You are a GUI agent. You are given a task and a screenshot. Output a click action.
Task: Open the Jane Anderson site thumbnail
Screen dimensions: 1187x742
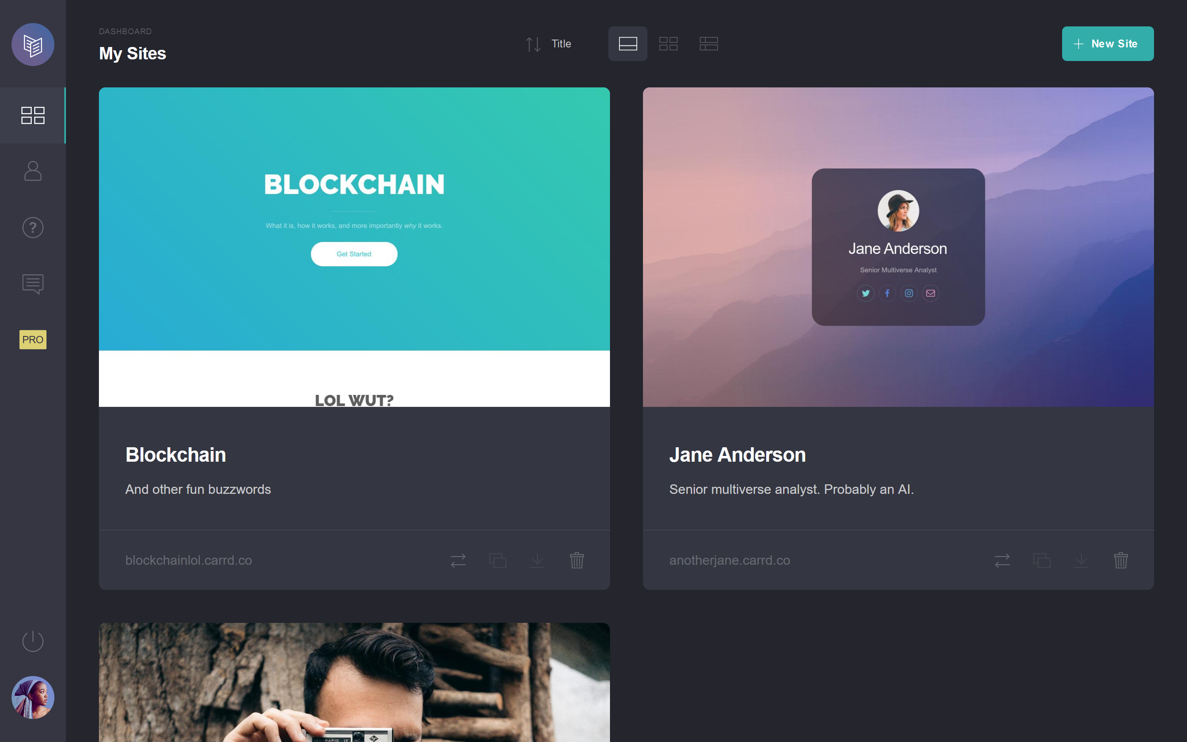pyautogui.click(x=898, y=247)
